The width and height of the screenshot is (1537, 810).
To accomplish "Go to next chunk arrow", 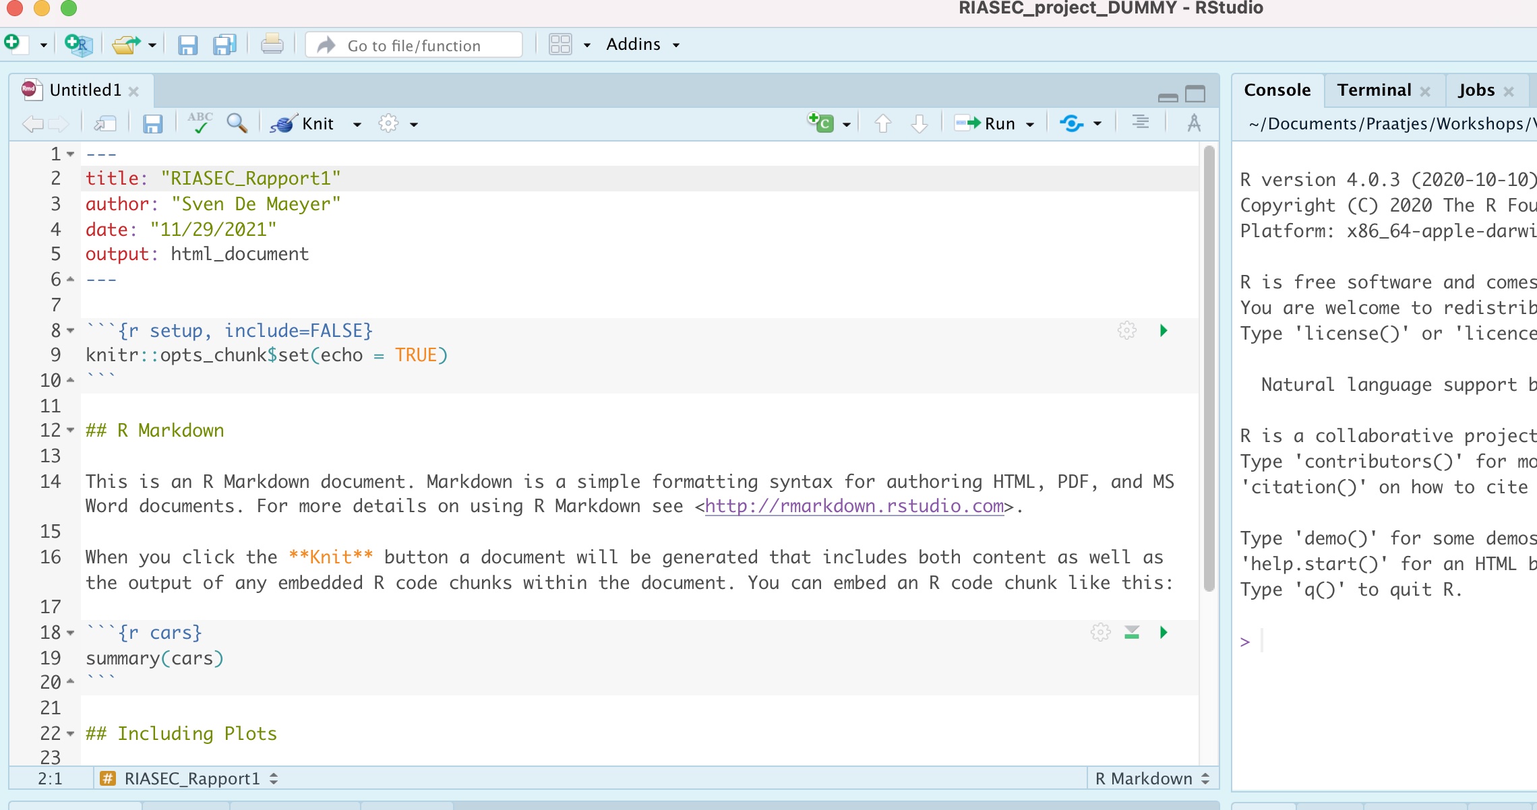I will [x=920, y=123].
